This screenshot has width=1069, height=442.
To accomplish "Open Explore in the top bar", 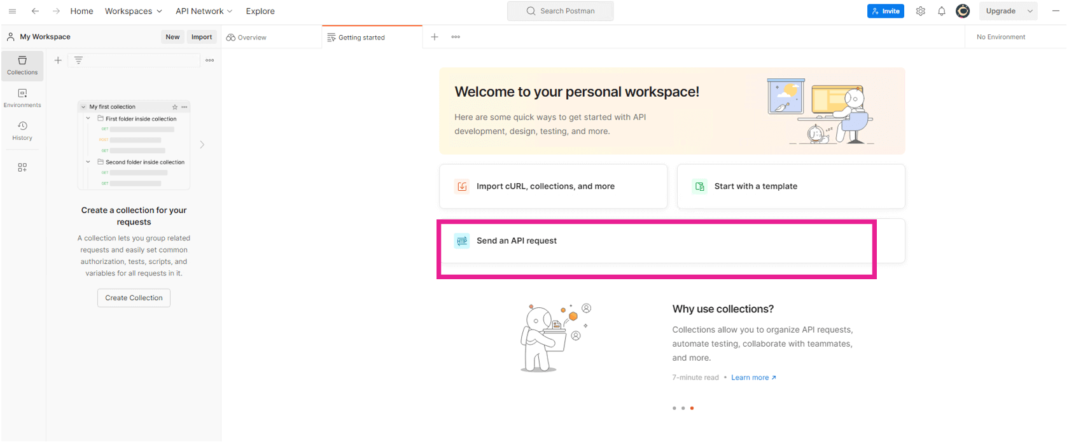I will 260,11.
